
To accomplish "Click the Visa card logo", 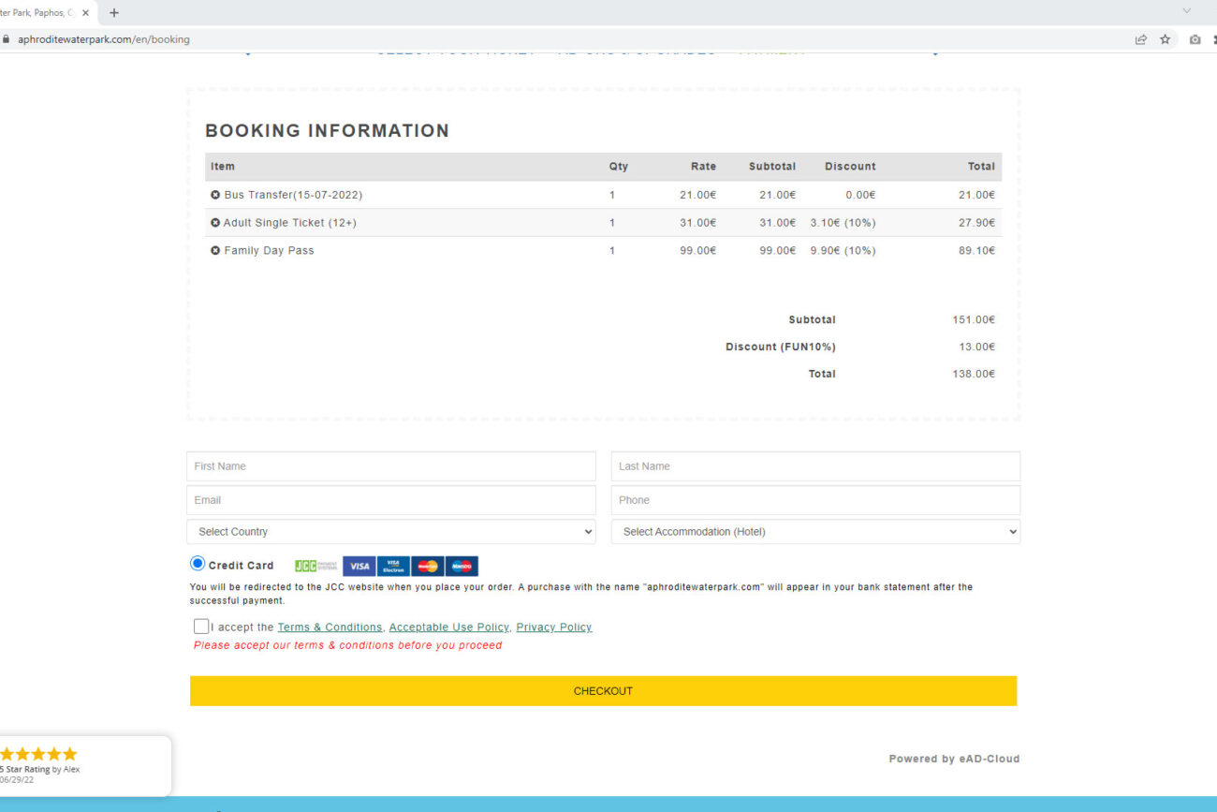I will 359,566.
